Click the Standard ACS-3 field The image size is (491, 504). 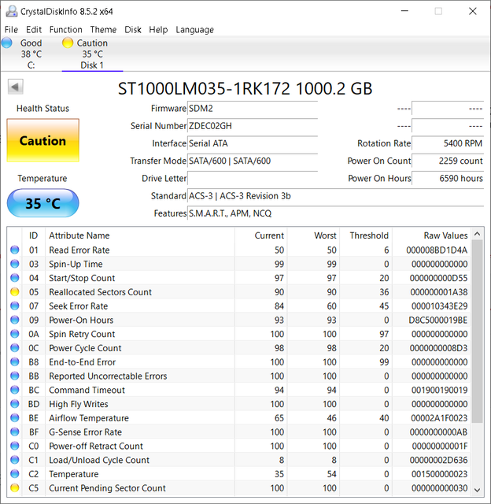coord(335,196)
